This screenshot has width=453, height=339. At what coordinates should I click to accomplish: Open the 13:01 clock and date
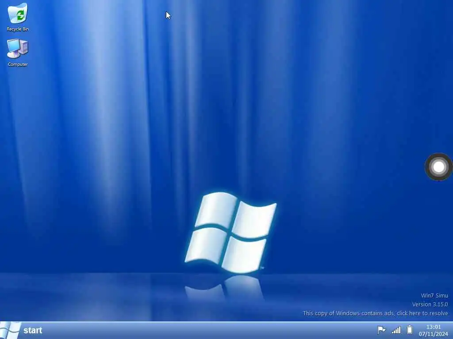click(x=434, y=330)
